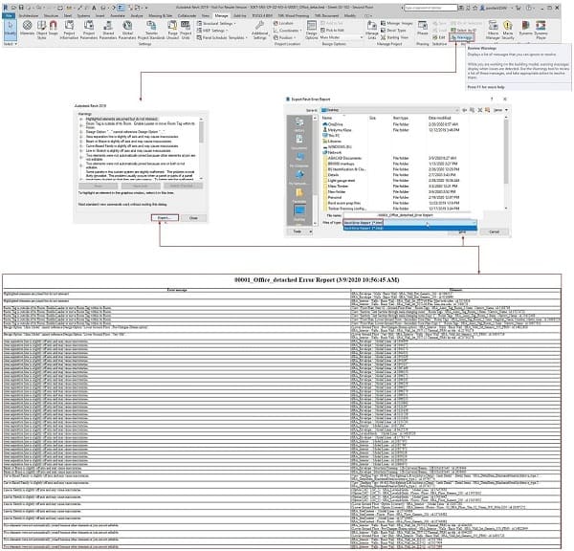The width and height of the screenshot is (574, 551).
Task: Select the Modify tool in the ribbon
Action: click(x=10, y=29)
